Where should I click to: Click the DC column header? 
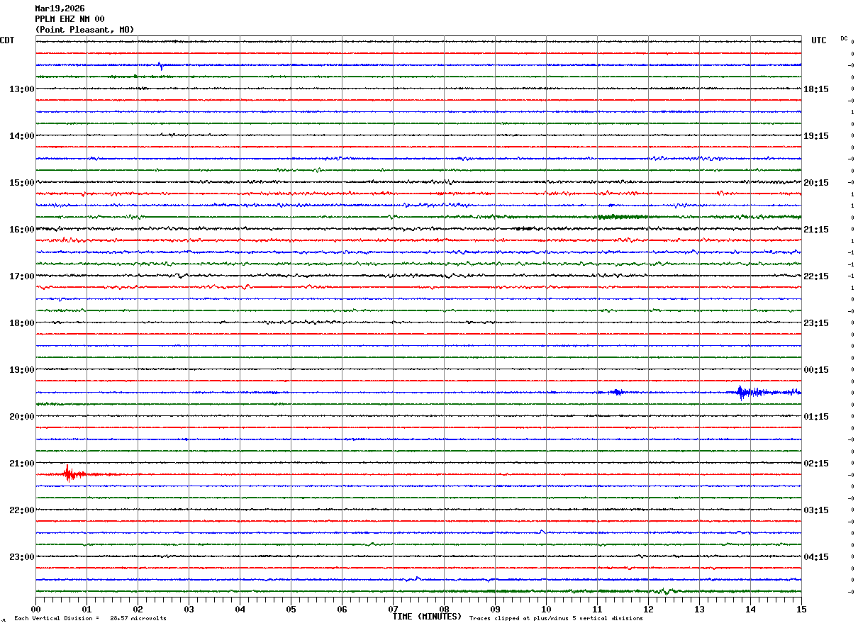click(x=844, y=38)
